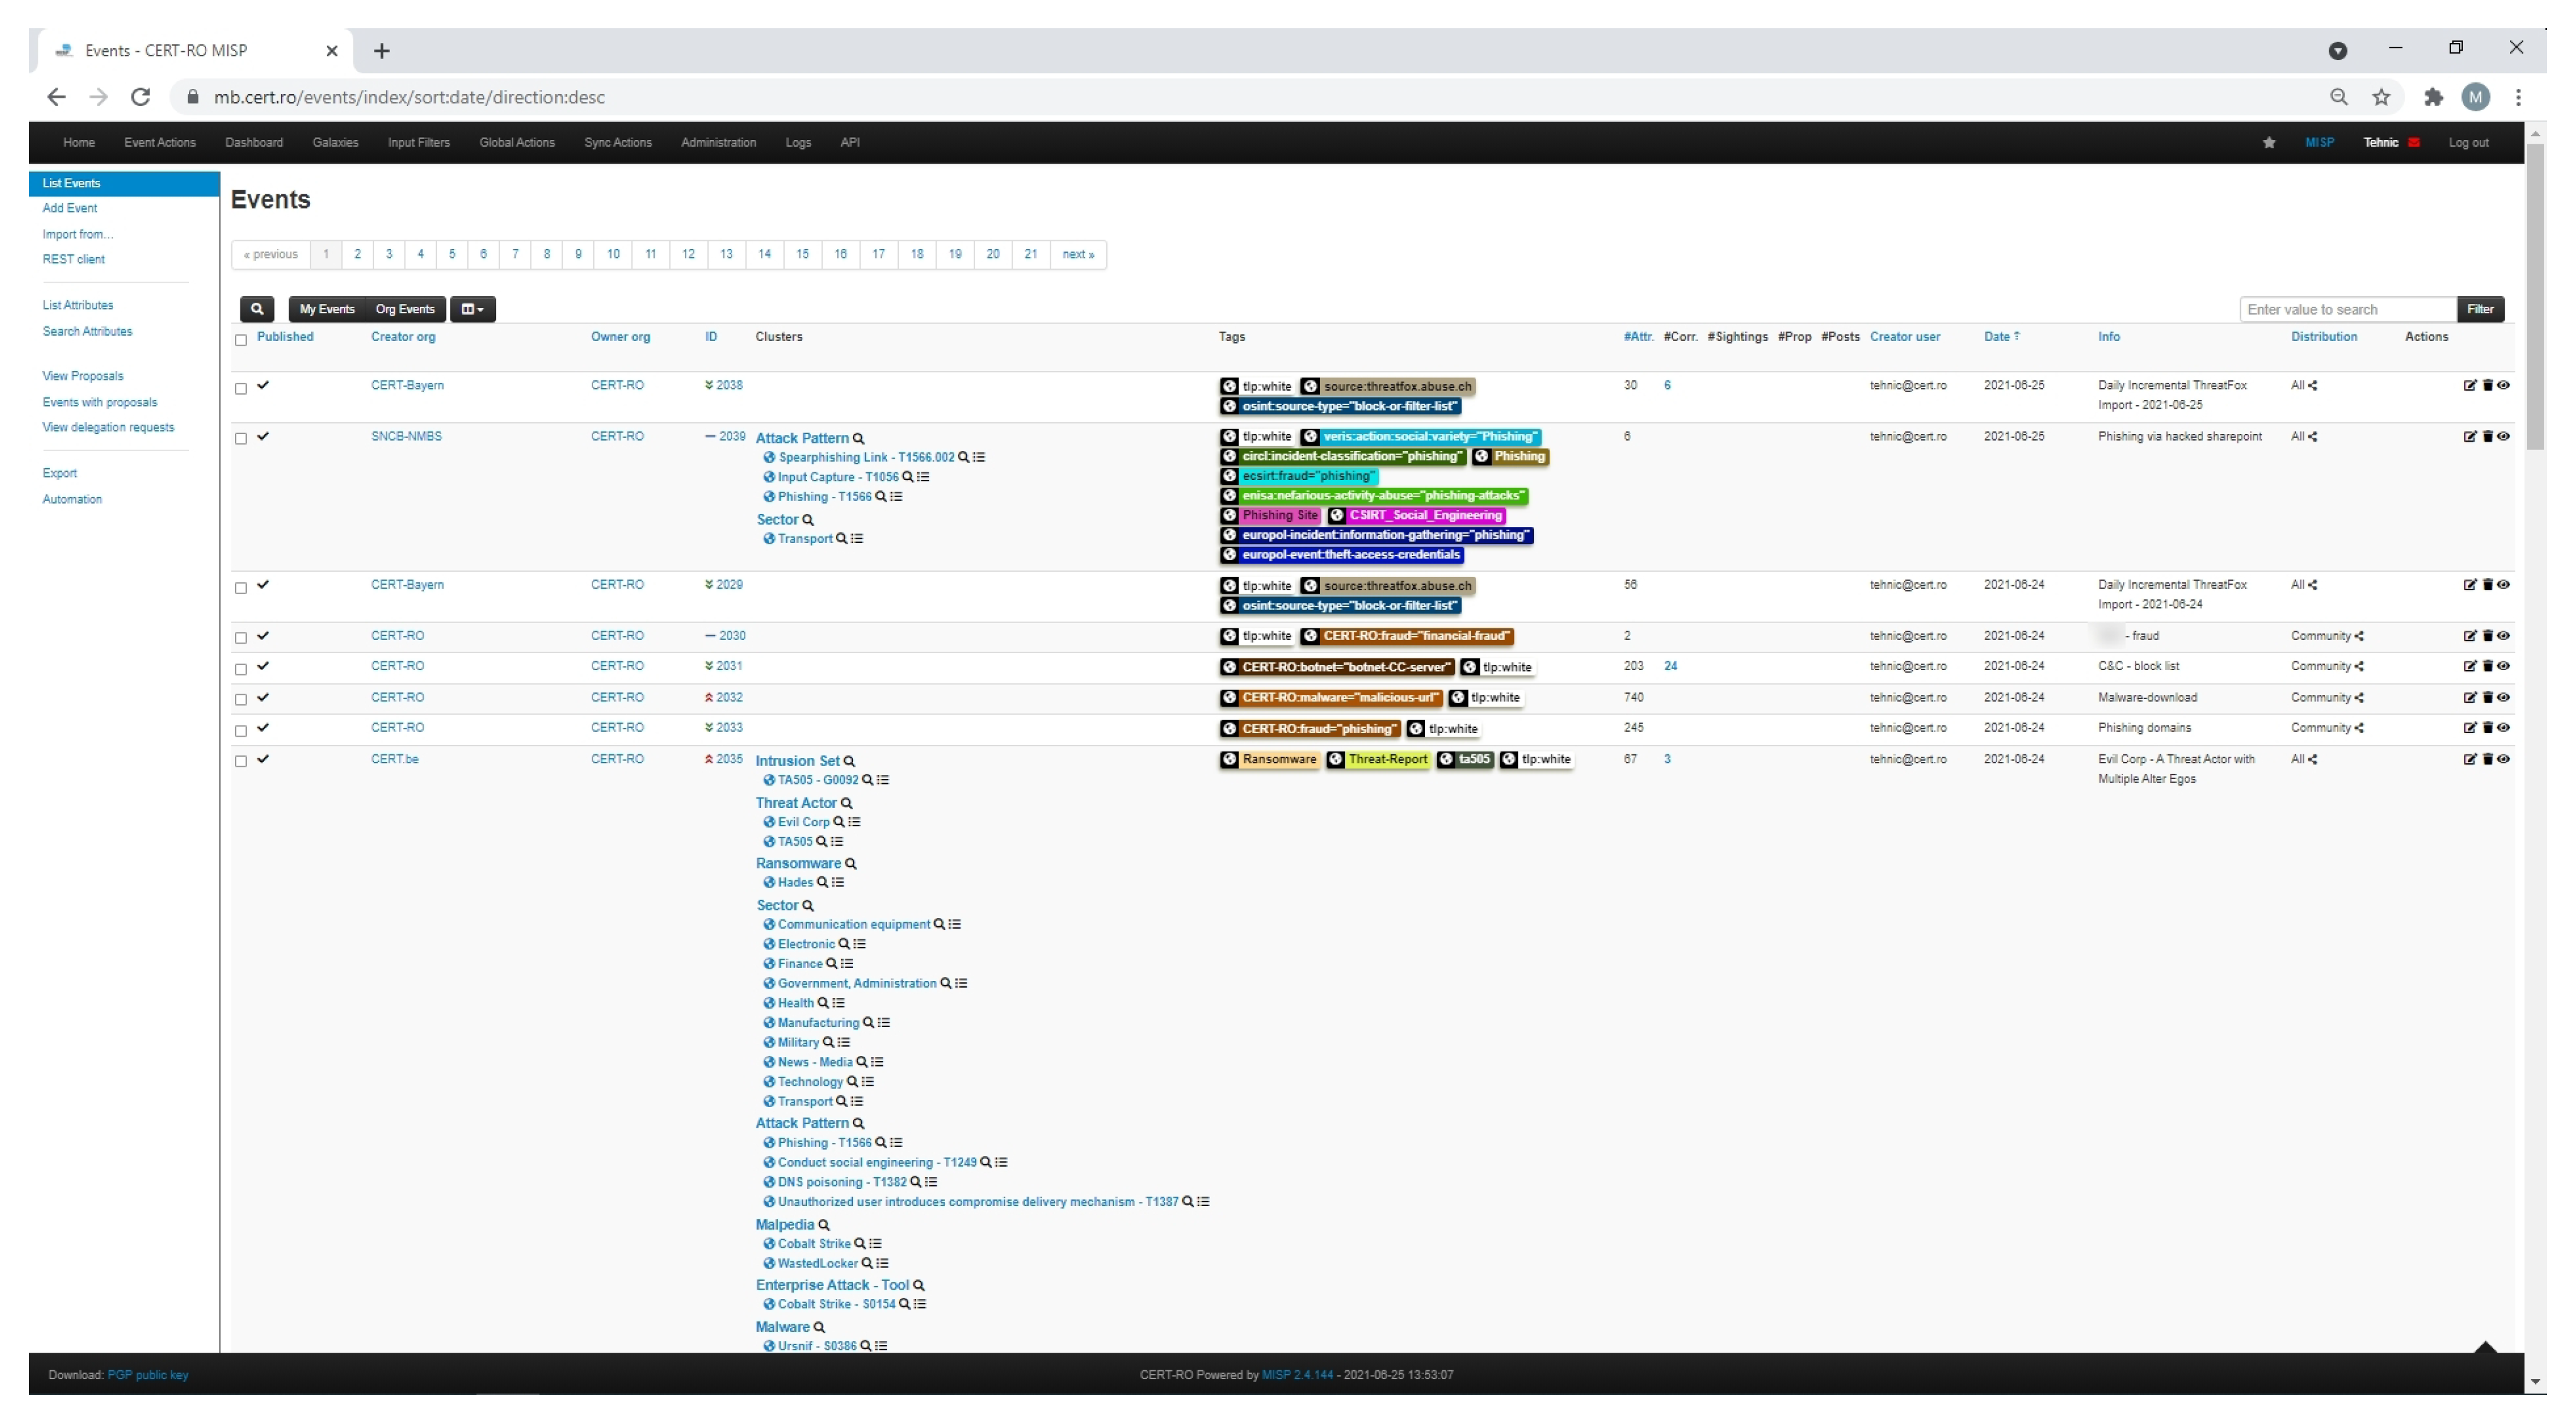Click list icon next to Evil Corp cluster
This screenshot has width=2576, height=1418.
(854, 822)
